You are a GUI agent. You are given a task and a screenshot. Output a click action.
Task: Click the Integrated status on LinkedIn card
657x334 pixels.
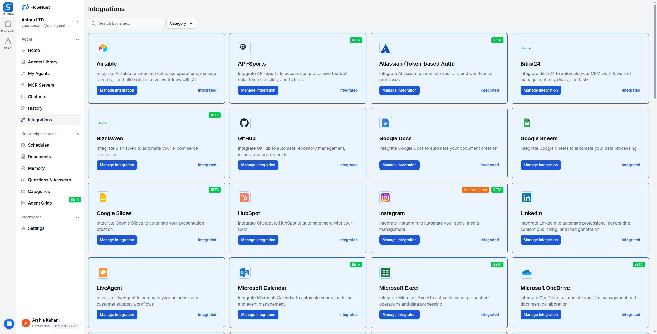pyautogui.click(x=631, y=240)
